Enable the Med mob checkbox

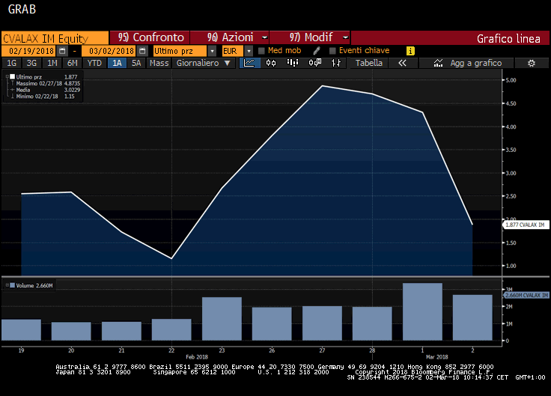(261, 51)
